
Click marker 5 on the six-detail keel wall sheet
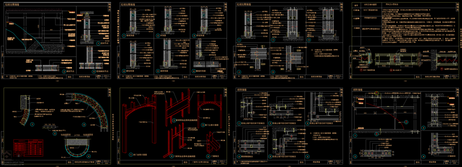coord(158,71)
